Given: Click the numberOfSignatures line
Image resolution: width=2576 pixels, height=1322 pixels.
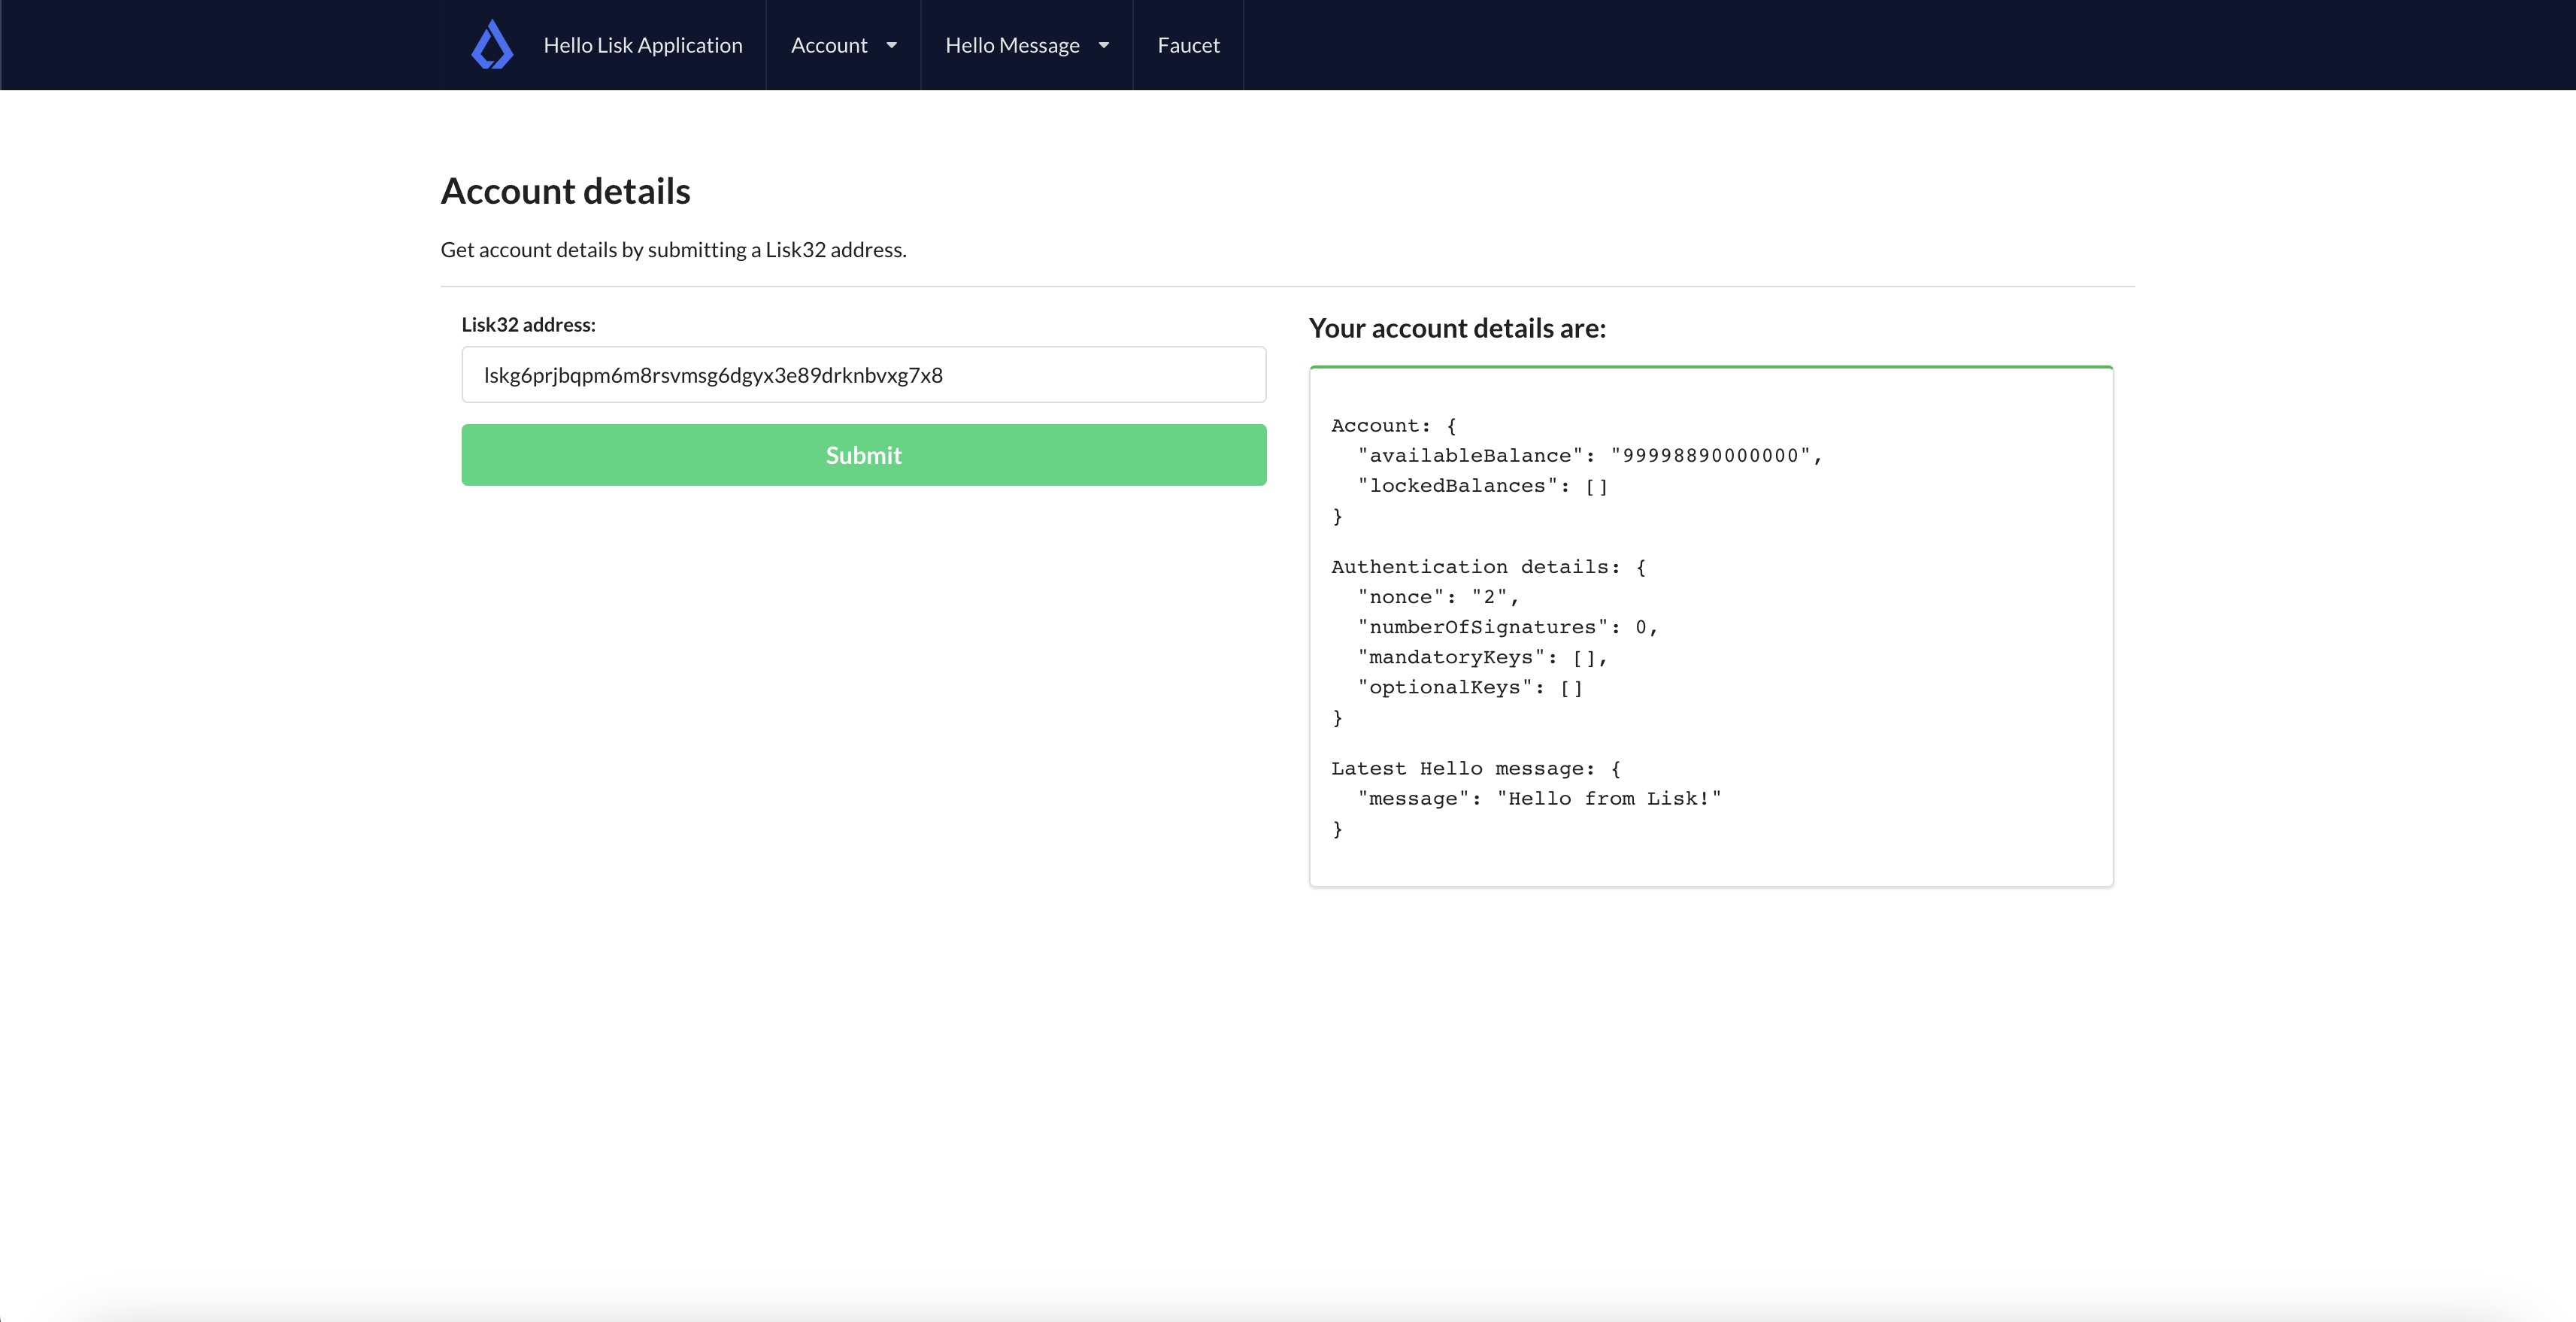Looking at the screenshot, I should [x=1507, y=627].
